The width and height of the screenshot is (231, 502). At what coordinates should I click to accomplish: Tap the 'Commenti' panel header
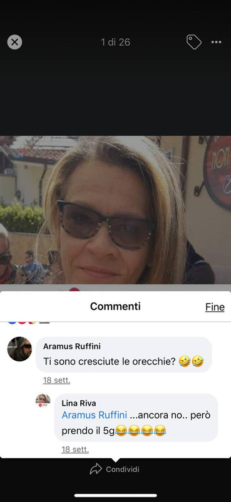pos(115,306)
